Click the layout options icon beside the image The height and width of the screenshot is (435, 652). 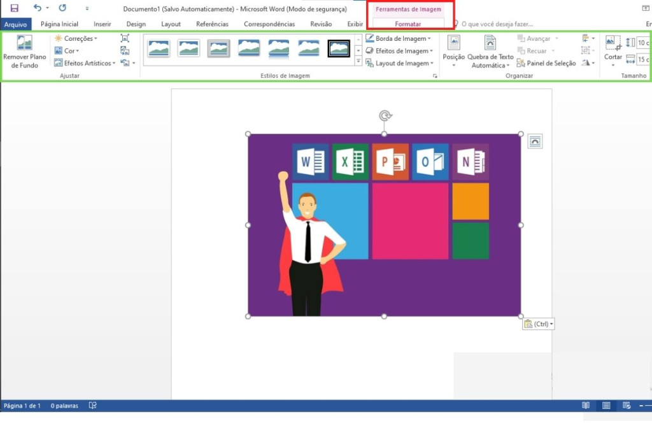point(535,141)
